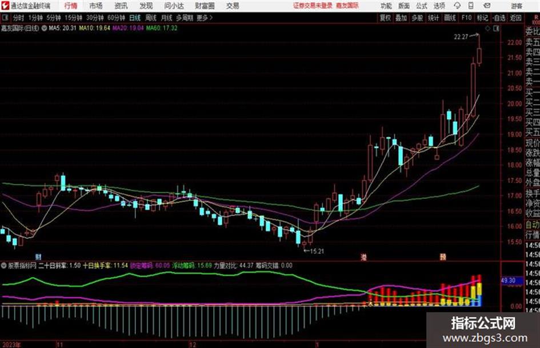Click the 多股 multi-stock button
The image size is (540, 348).
tap(417, 18)
